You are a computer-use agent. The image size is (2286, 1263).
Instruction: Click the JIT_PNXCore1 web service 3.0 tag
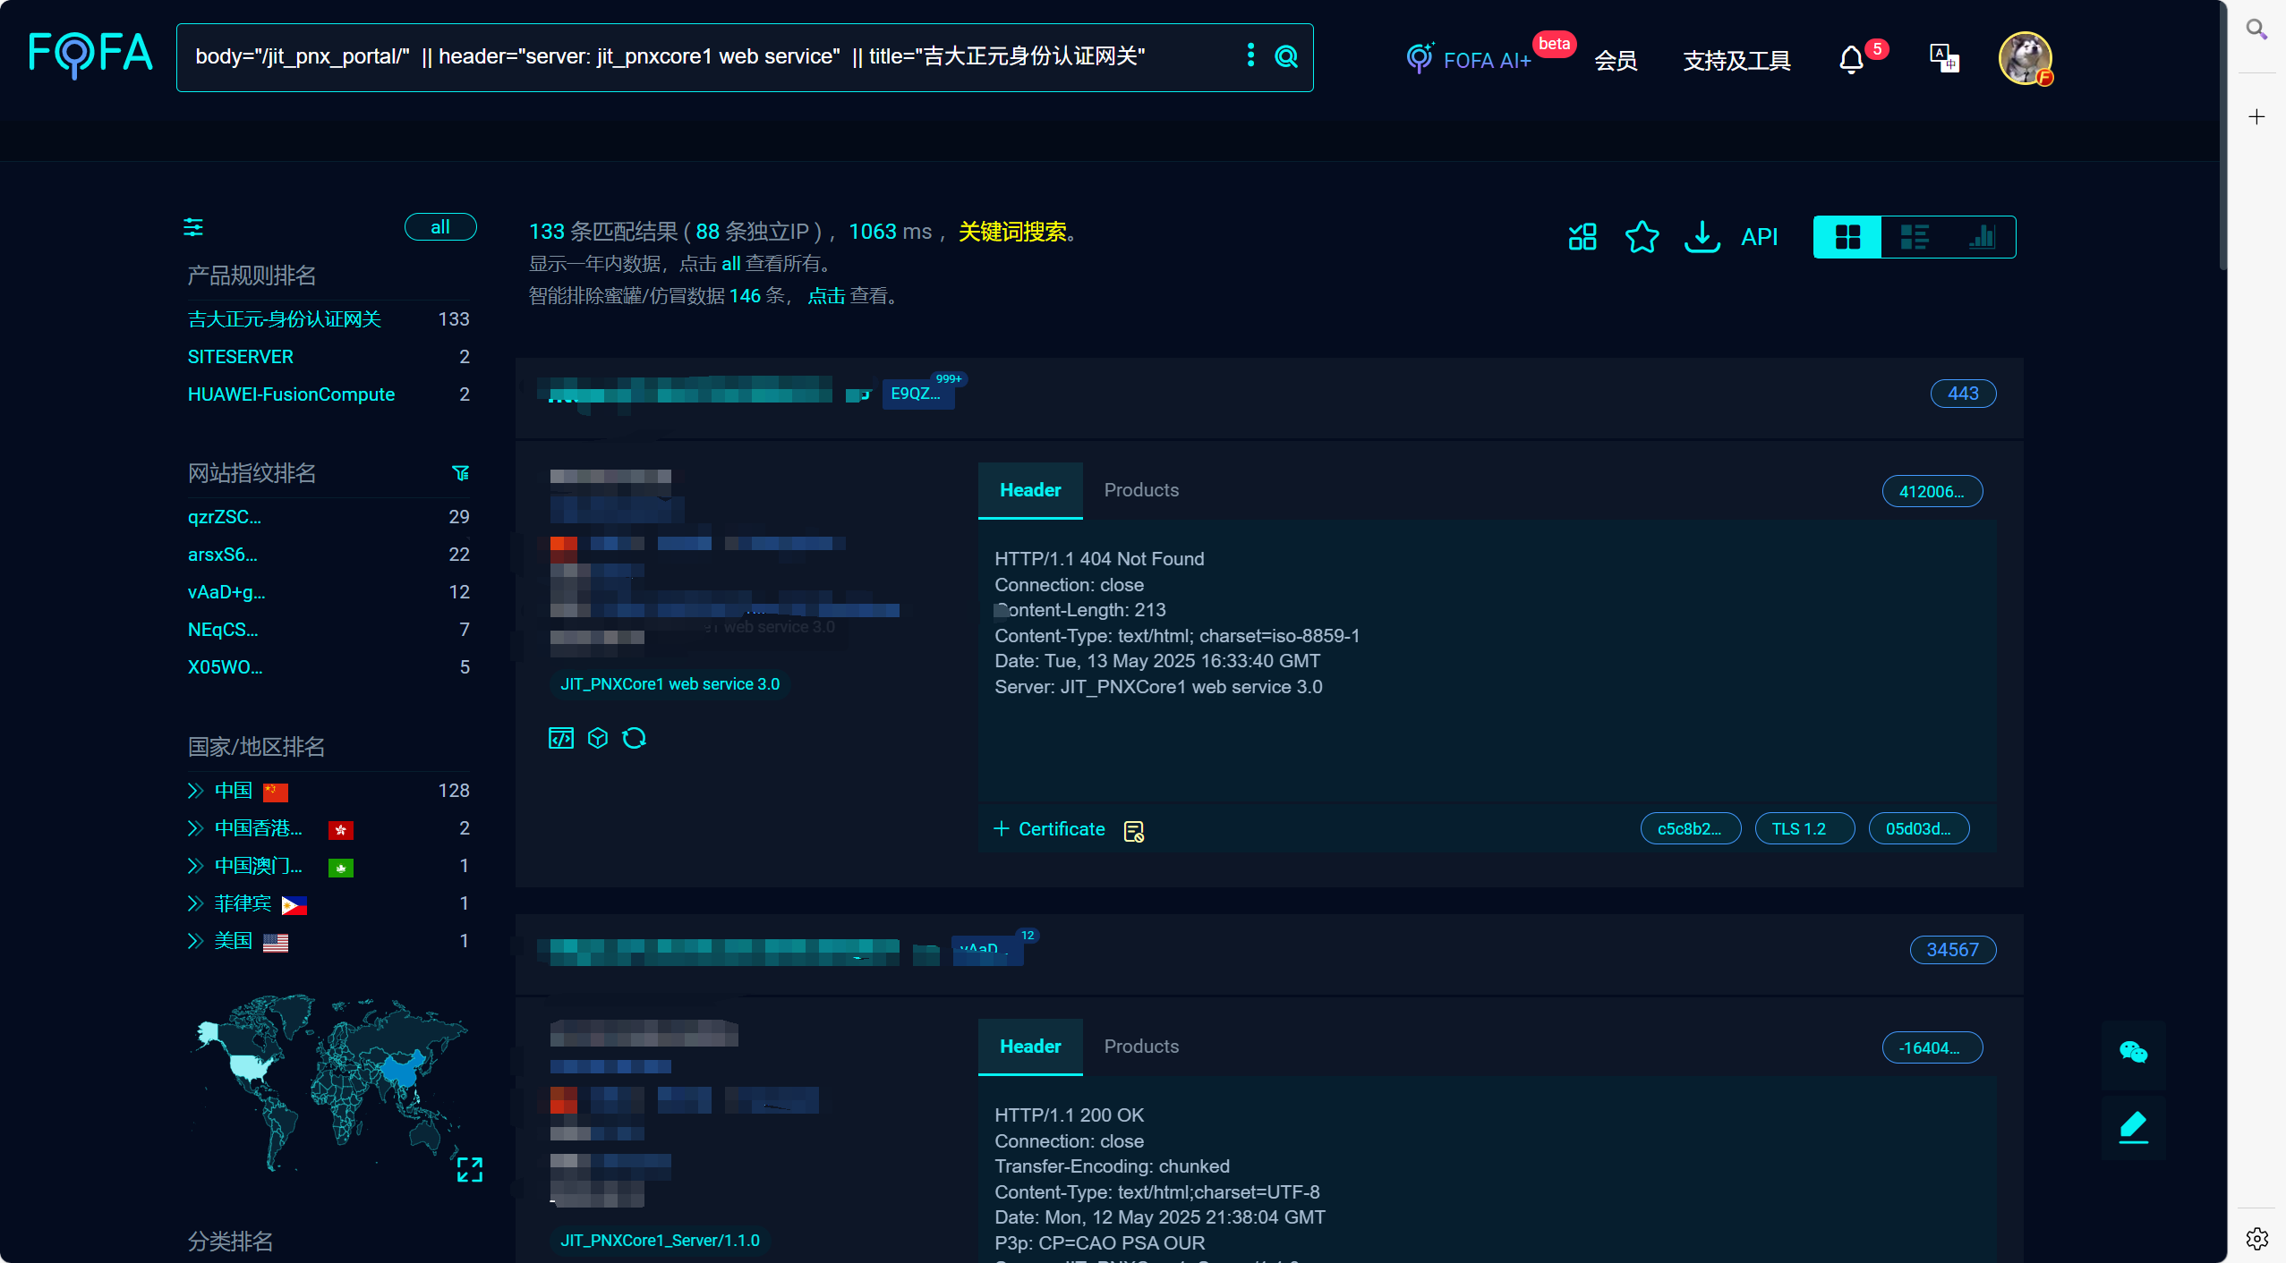[670, 684]
